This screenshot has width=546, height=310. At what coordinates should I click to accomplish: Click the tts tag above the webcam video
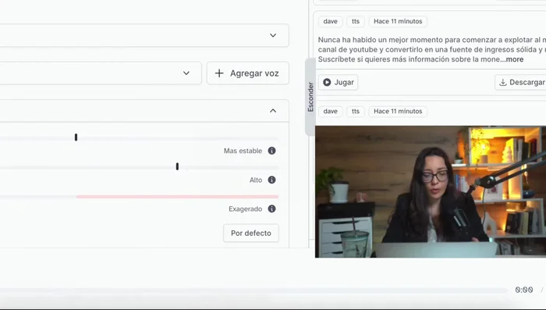[x=356, y=111]
